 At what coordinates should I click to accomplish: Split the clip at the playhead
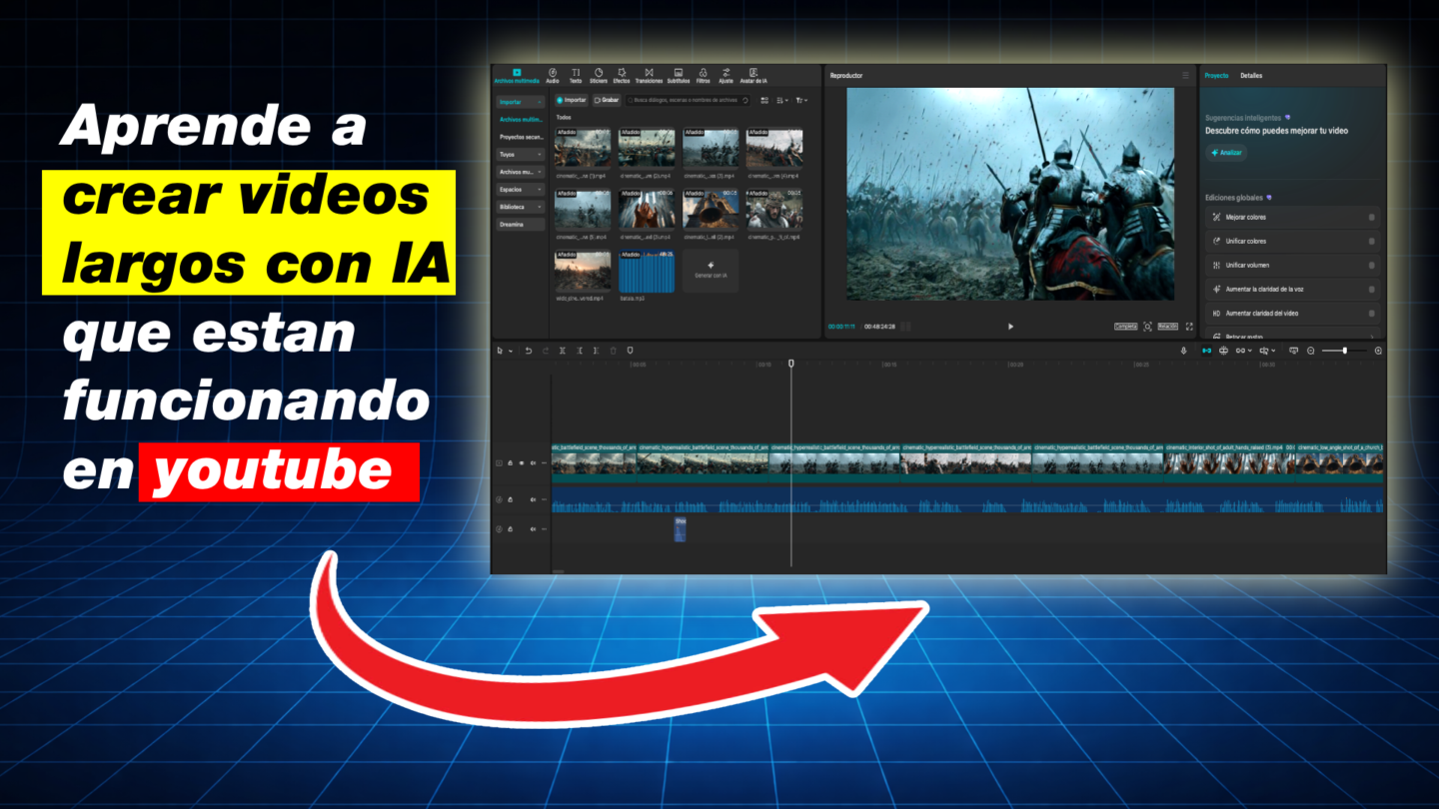(563, 351)
